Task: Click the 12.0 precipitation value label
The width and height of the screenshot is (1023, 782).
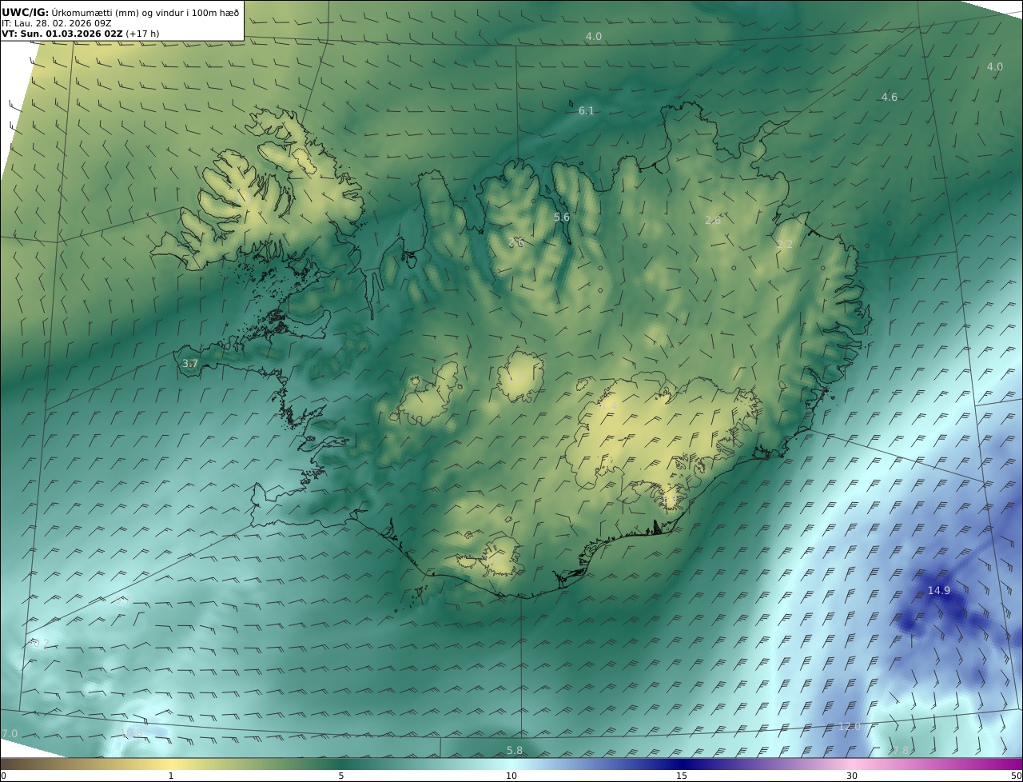Action: (x=850, y=727)
